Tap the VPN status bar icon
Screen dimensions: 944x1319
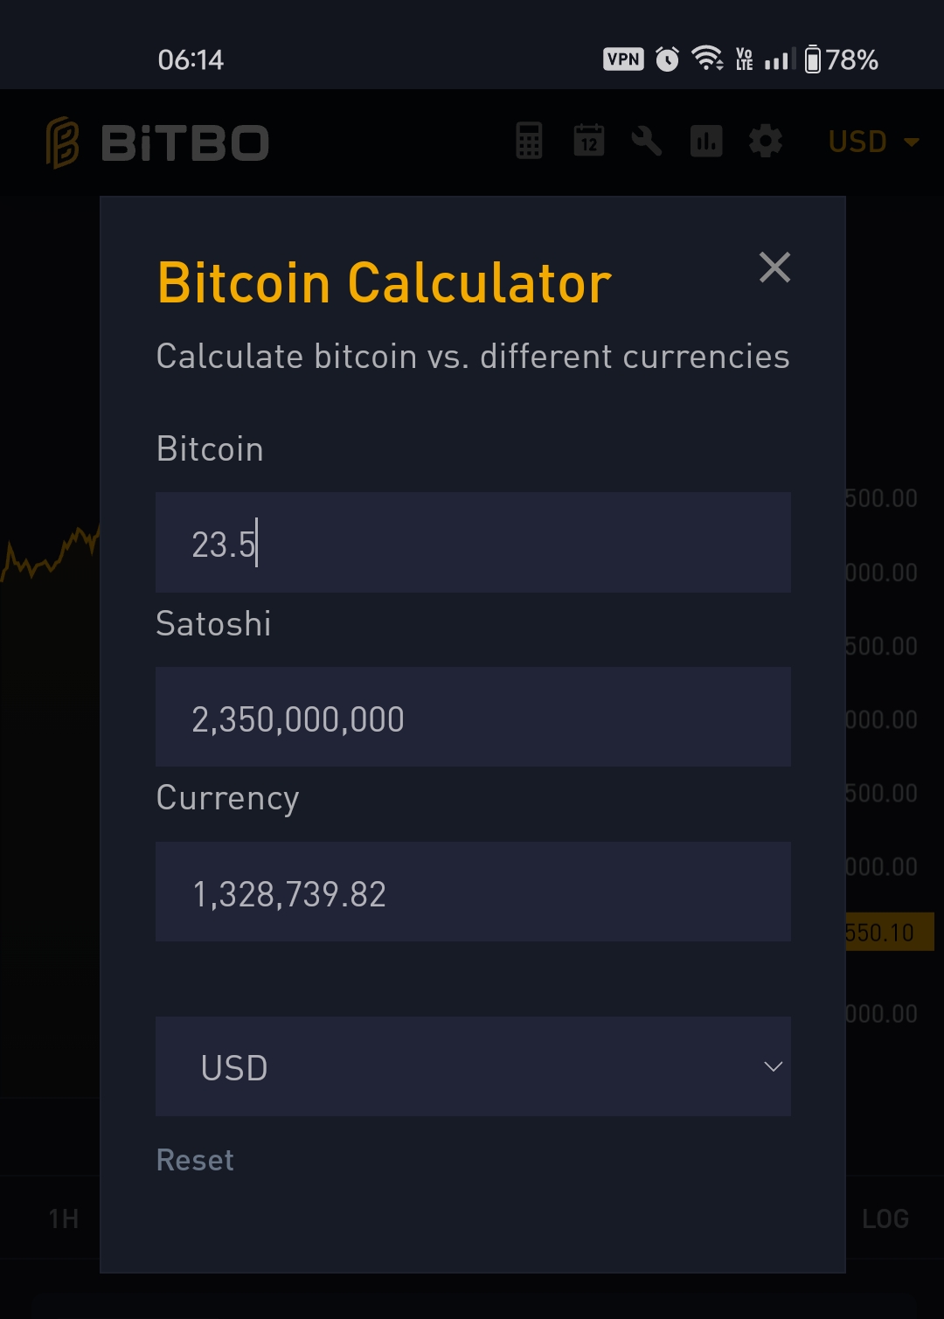[623, 59]
